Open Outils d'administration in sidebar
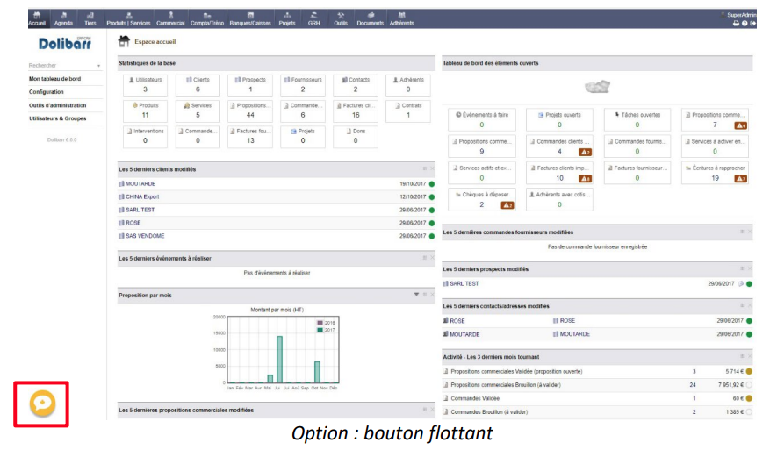The width and height of the screenshot is (770, 450). [57, 105]
